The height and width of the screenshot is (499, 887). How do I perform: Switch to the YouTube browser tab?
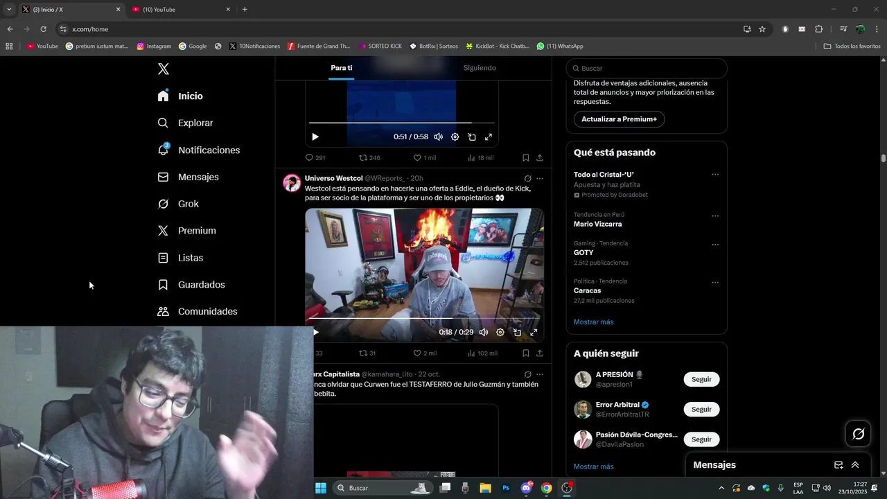[x=182, y=9]
